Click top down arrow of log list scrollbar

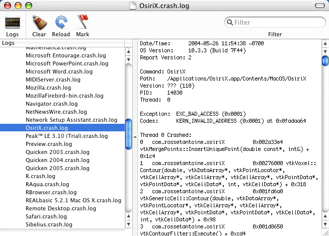click(x=128, y=60)
